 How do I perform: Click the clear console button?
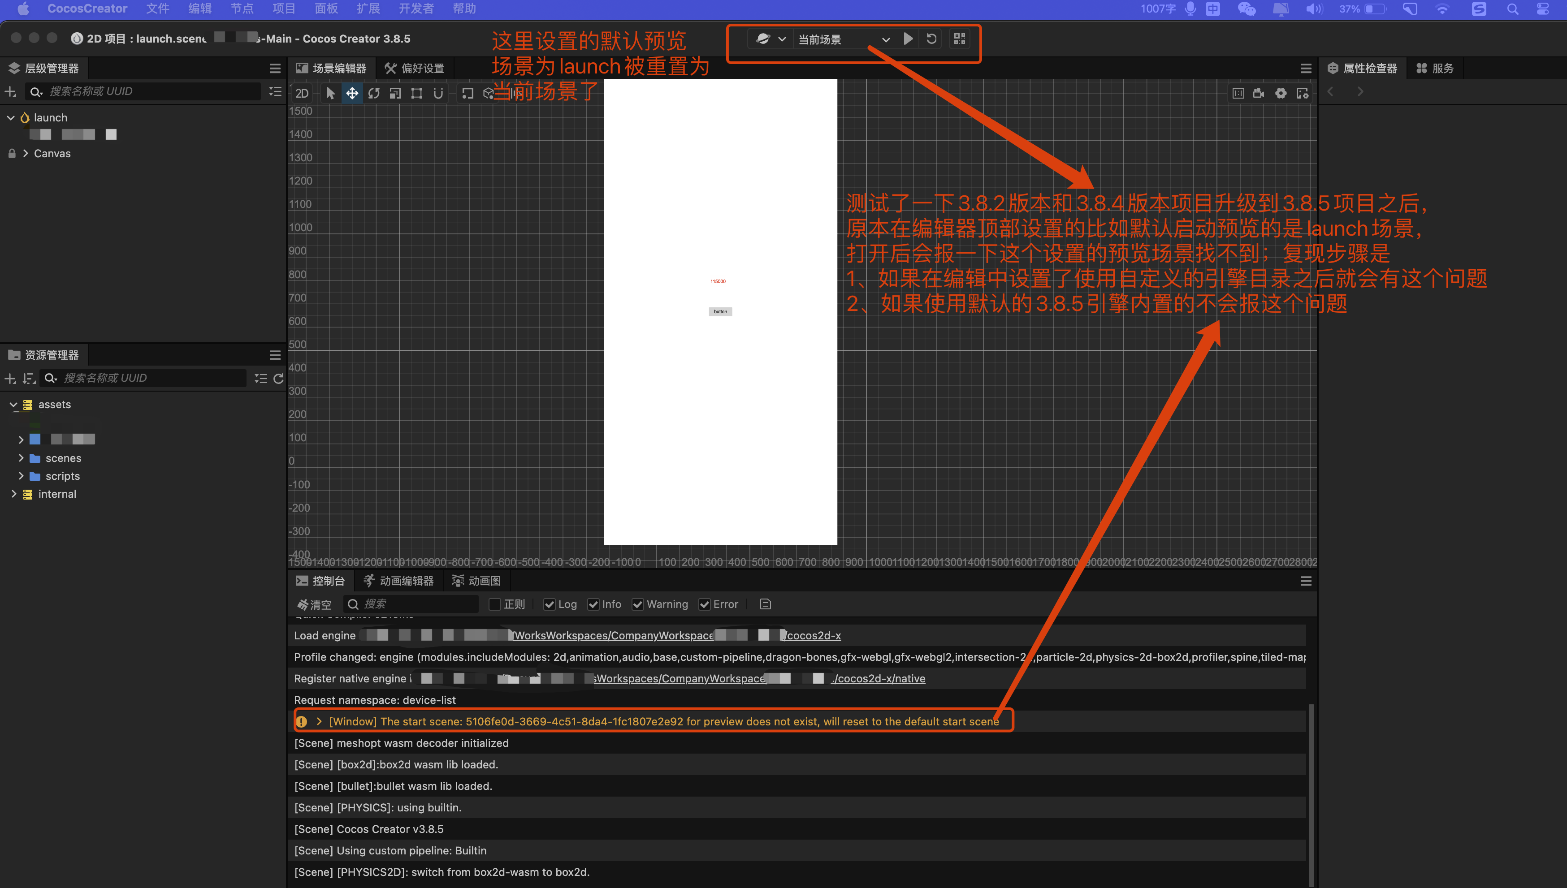click(314, 604)
